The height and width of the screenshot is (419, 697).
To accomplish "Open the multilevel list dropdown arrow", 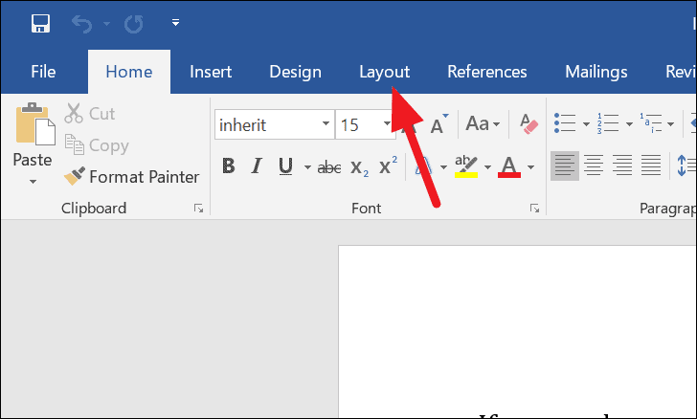I will tap(671, 124).
